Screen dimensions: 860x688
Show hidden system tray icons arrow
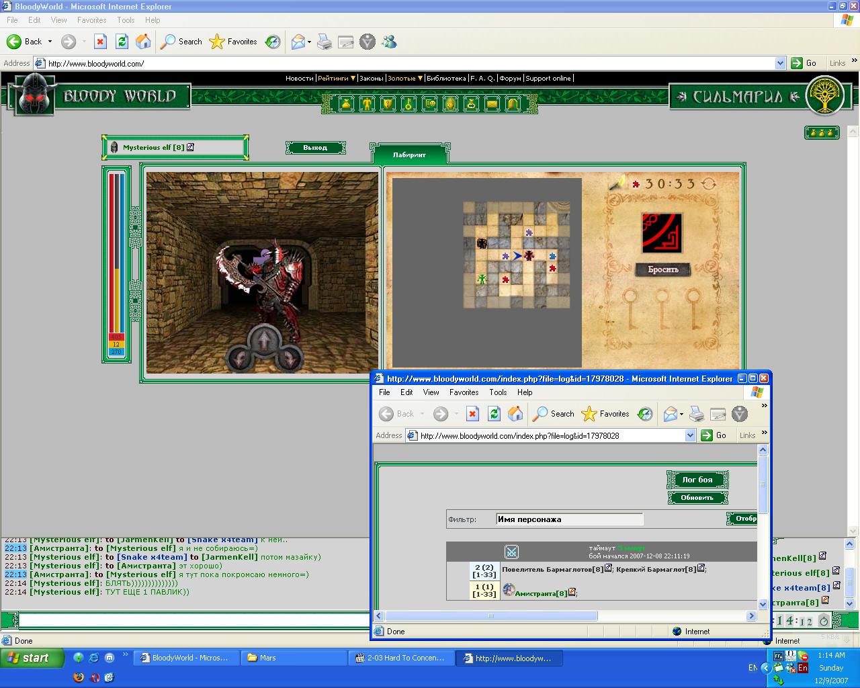[765, 668]
